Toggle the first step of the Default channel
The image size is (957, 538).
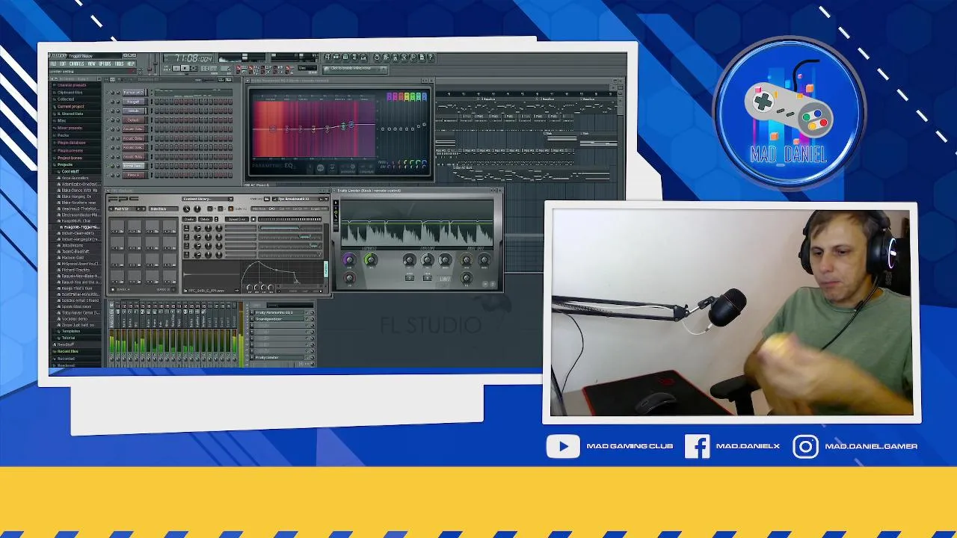157,120
